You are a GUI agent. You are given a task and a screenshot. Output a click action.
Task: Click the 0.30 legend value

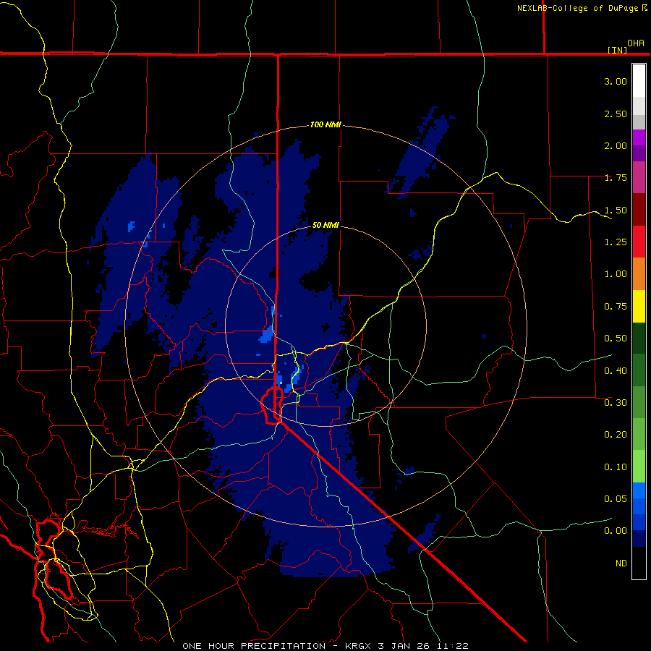point(616,403)
